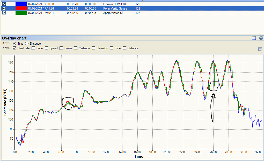Enable the Power Y axis checkbox

coord(61,48)
